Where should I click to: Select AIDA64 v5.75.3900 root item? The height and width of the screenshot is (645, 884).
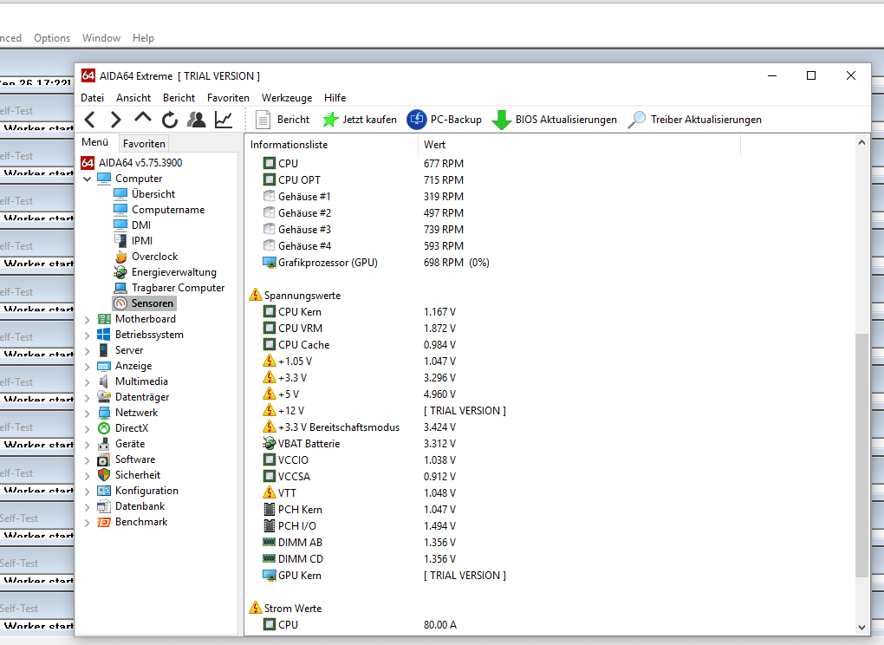click(x=132, y=162)
